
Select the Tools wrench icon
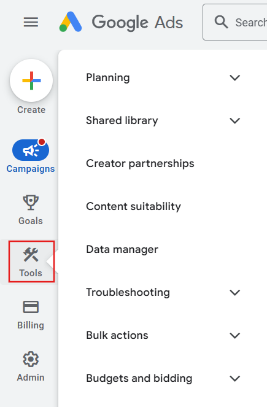(x=31, y=254)
